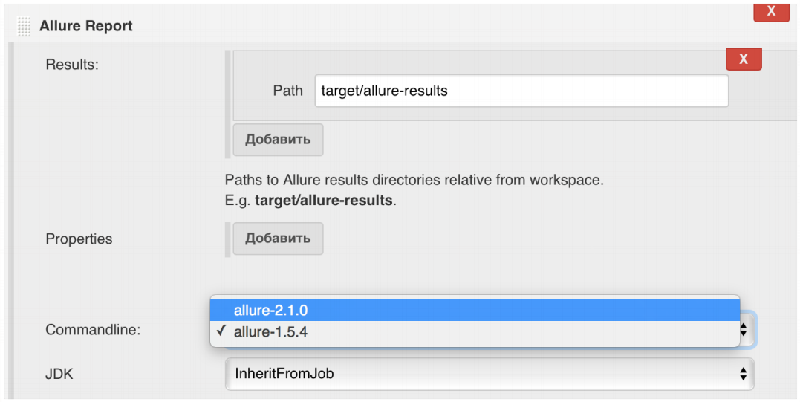Choose allure-1.5.4 from the Commandline list
The height and width of the screenshot is (402, 800).
[x=475, y=332]
